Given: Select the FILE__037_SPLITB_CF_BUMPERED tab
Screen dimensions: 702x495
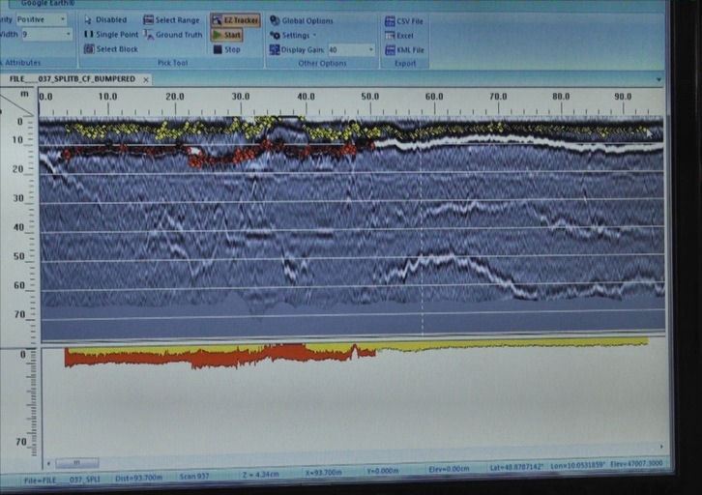Looking at the screenshot, I should click(72, 79).
